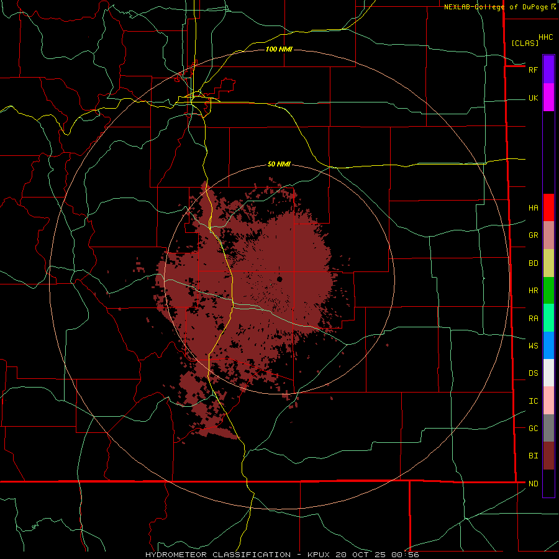Image resolution: width=559 pixels, height=559 pixels.
Task: Click the ND legend label
Action: pyautogui.click(x=534, y=484)
